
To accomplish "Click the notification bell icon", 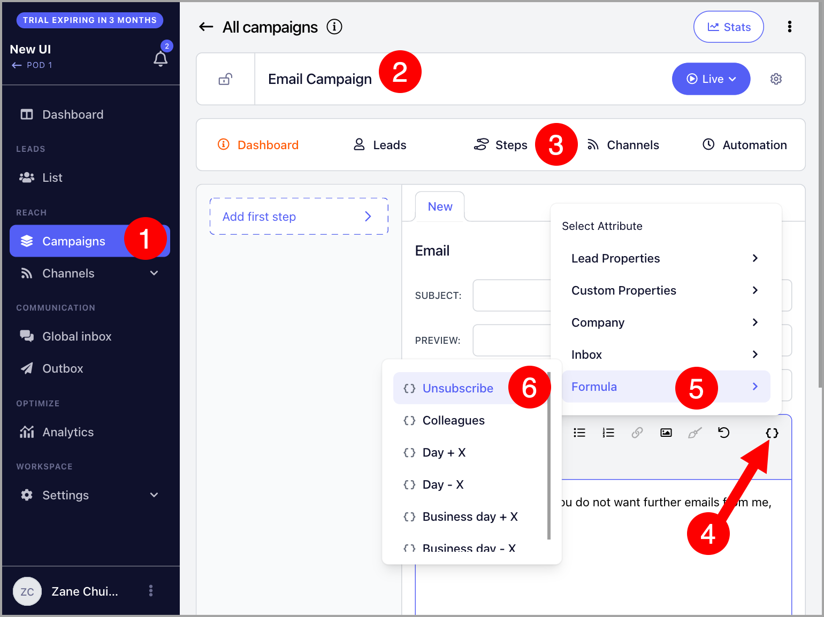I will click(x=161, y=59).
